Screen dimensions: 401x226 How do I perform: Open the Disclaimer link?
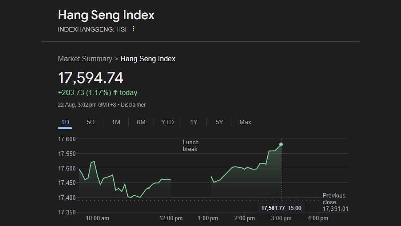click(x=133, y=105)
